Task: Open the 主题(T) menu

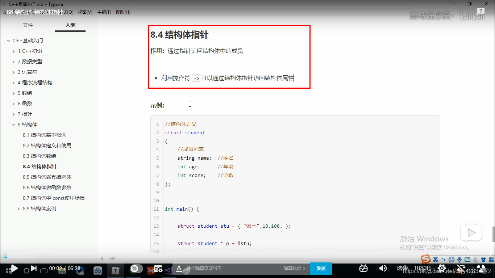Action: pyautogui.click(x=104, y=12)
